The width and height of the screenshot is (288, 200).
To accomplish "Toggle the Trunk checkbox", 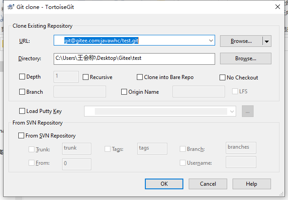I will point(31,149).
